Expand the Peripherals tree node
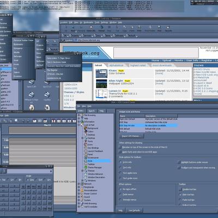This screenshot has height=218, width=218. point(79,187)
